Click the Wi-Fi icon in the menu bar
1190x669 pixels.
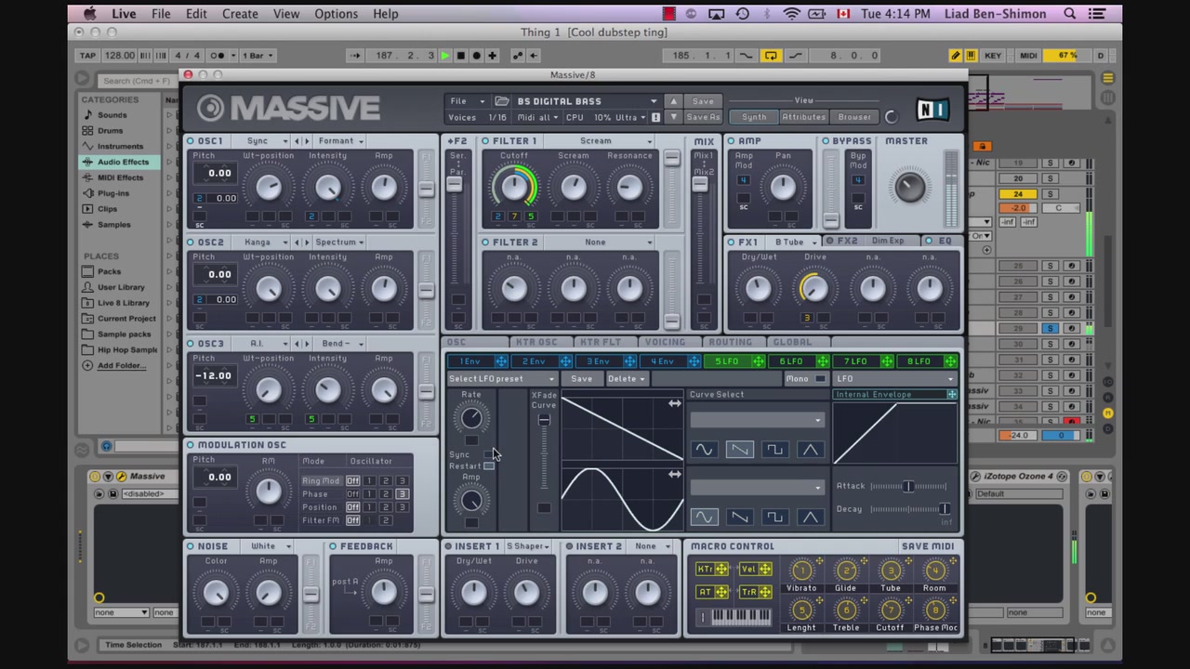coord(791,14)
